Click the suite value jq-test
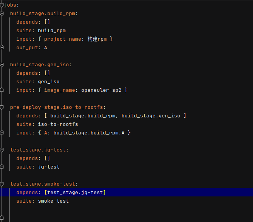 coord(49,167)
